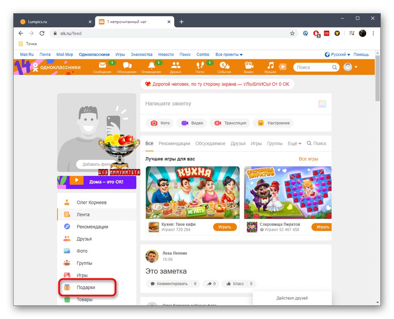Click the browser back arrow
Viewport: 394px width, 319px height.
point(21,34)
